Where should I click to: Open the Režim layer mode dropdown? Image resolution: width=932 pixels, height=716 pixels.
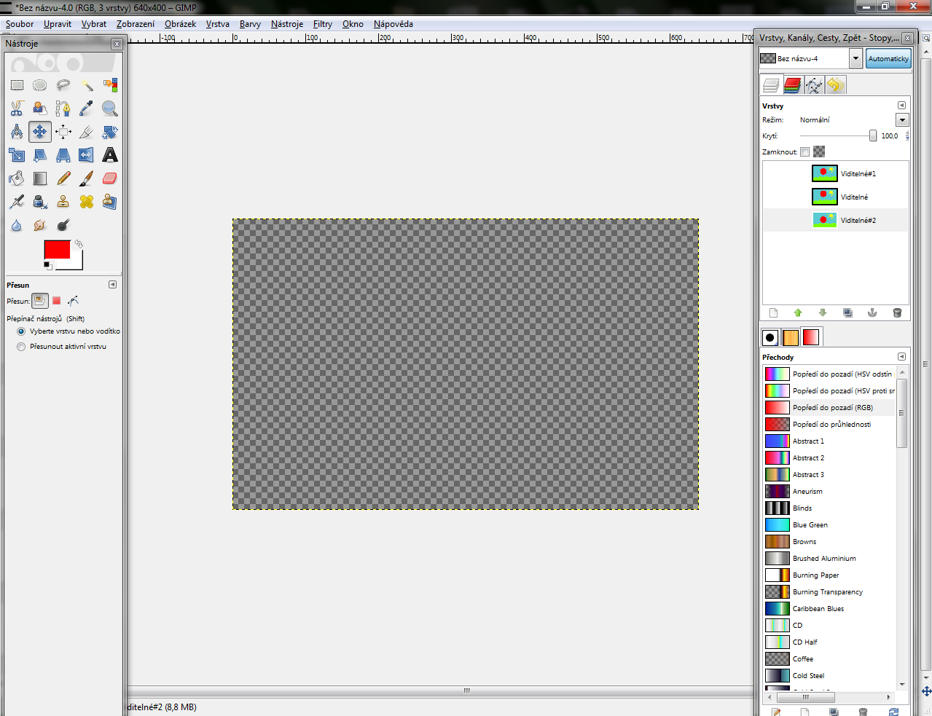[x=902, y=120]
